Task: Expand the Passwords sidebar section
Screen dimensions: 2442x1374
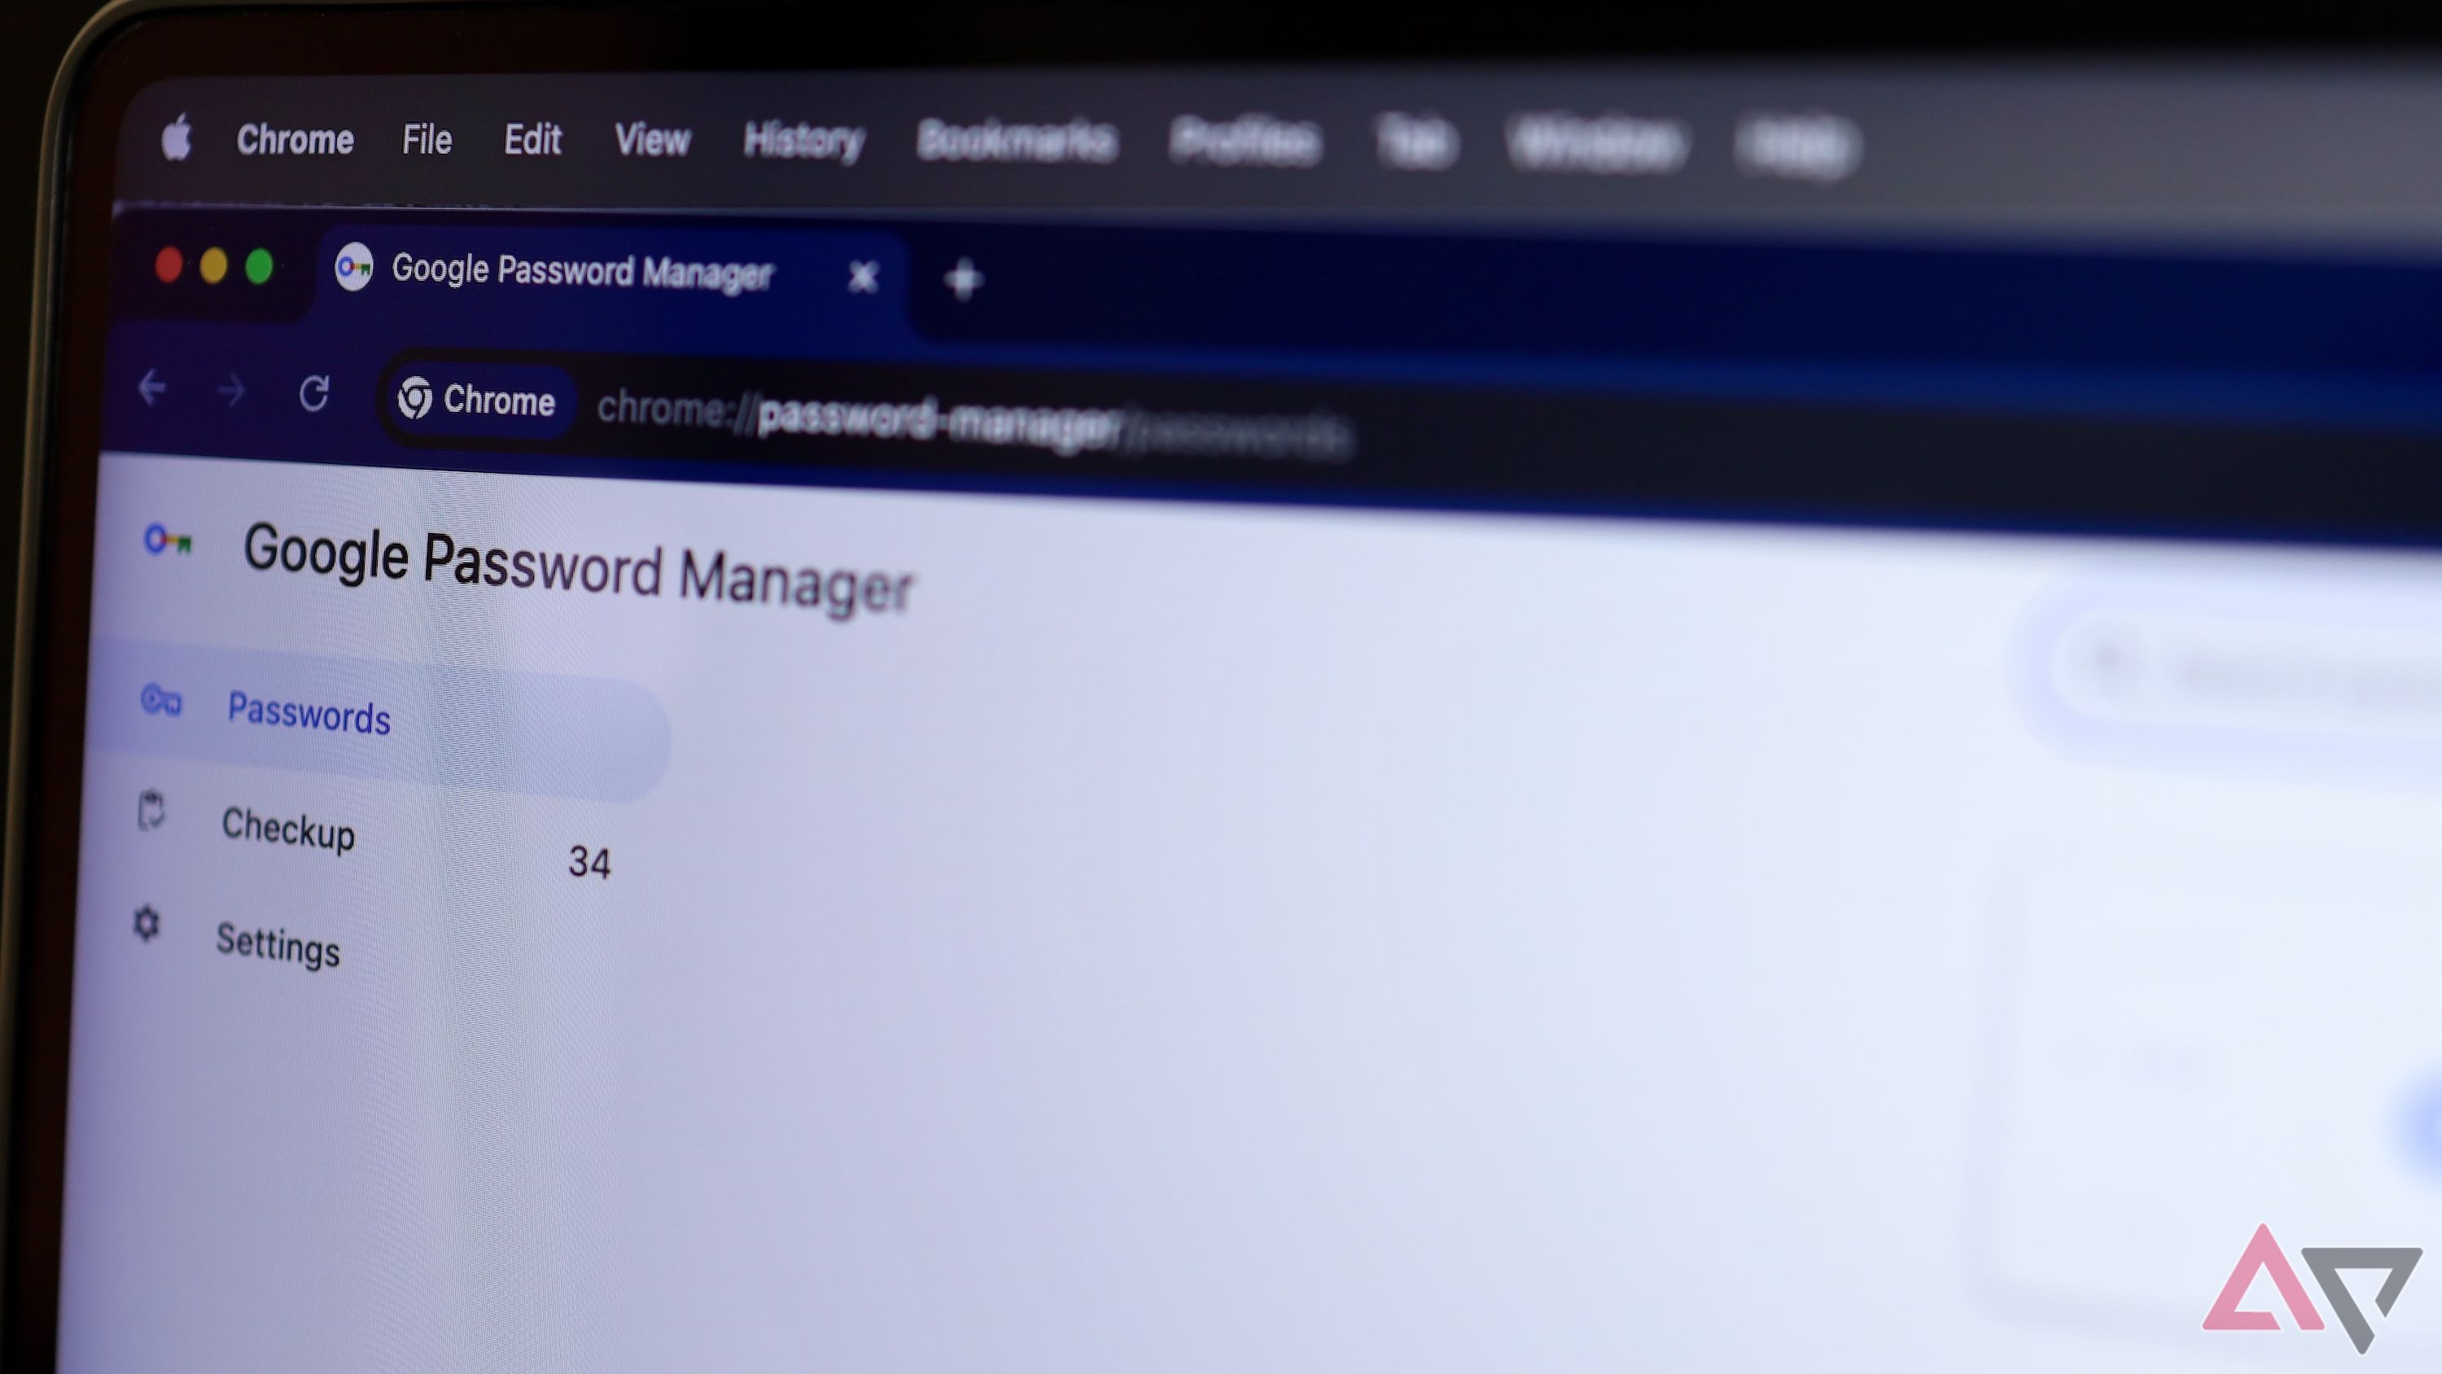Action: click(309, 713)
